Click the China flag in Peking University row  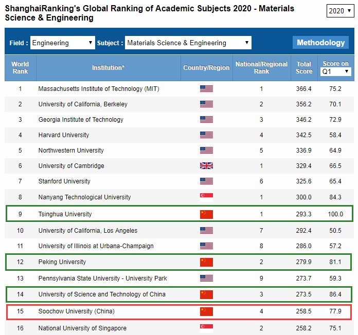click(206, 262)
